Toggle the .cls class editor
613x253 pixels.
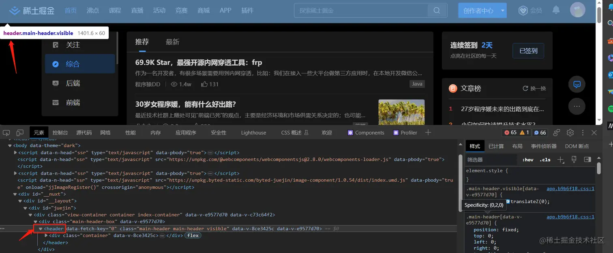545,160
